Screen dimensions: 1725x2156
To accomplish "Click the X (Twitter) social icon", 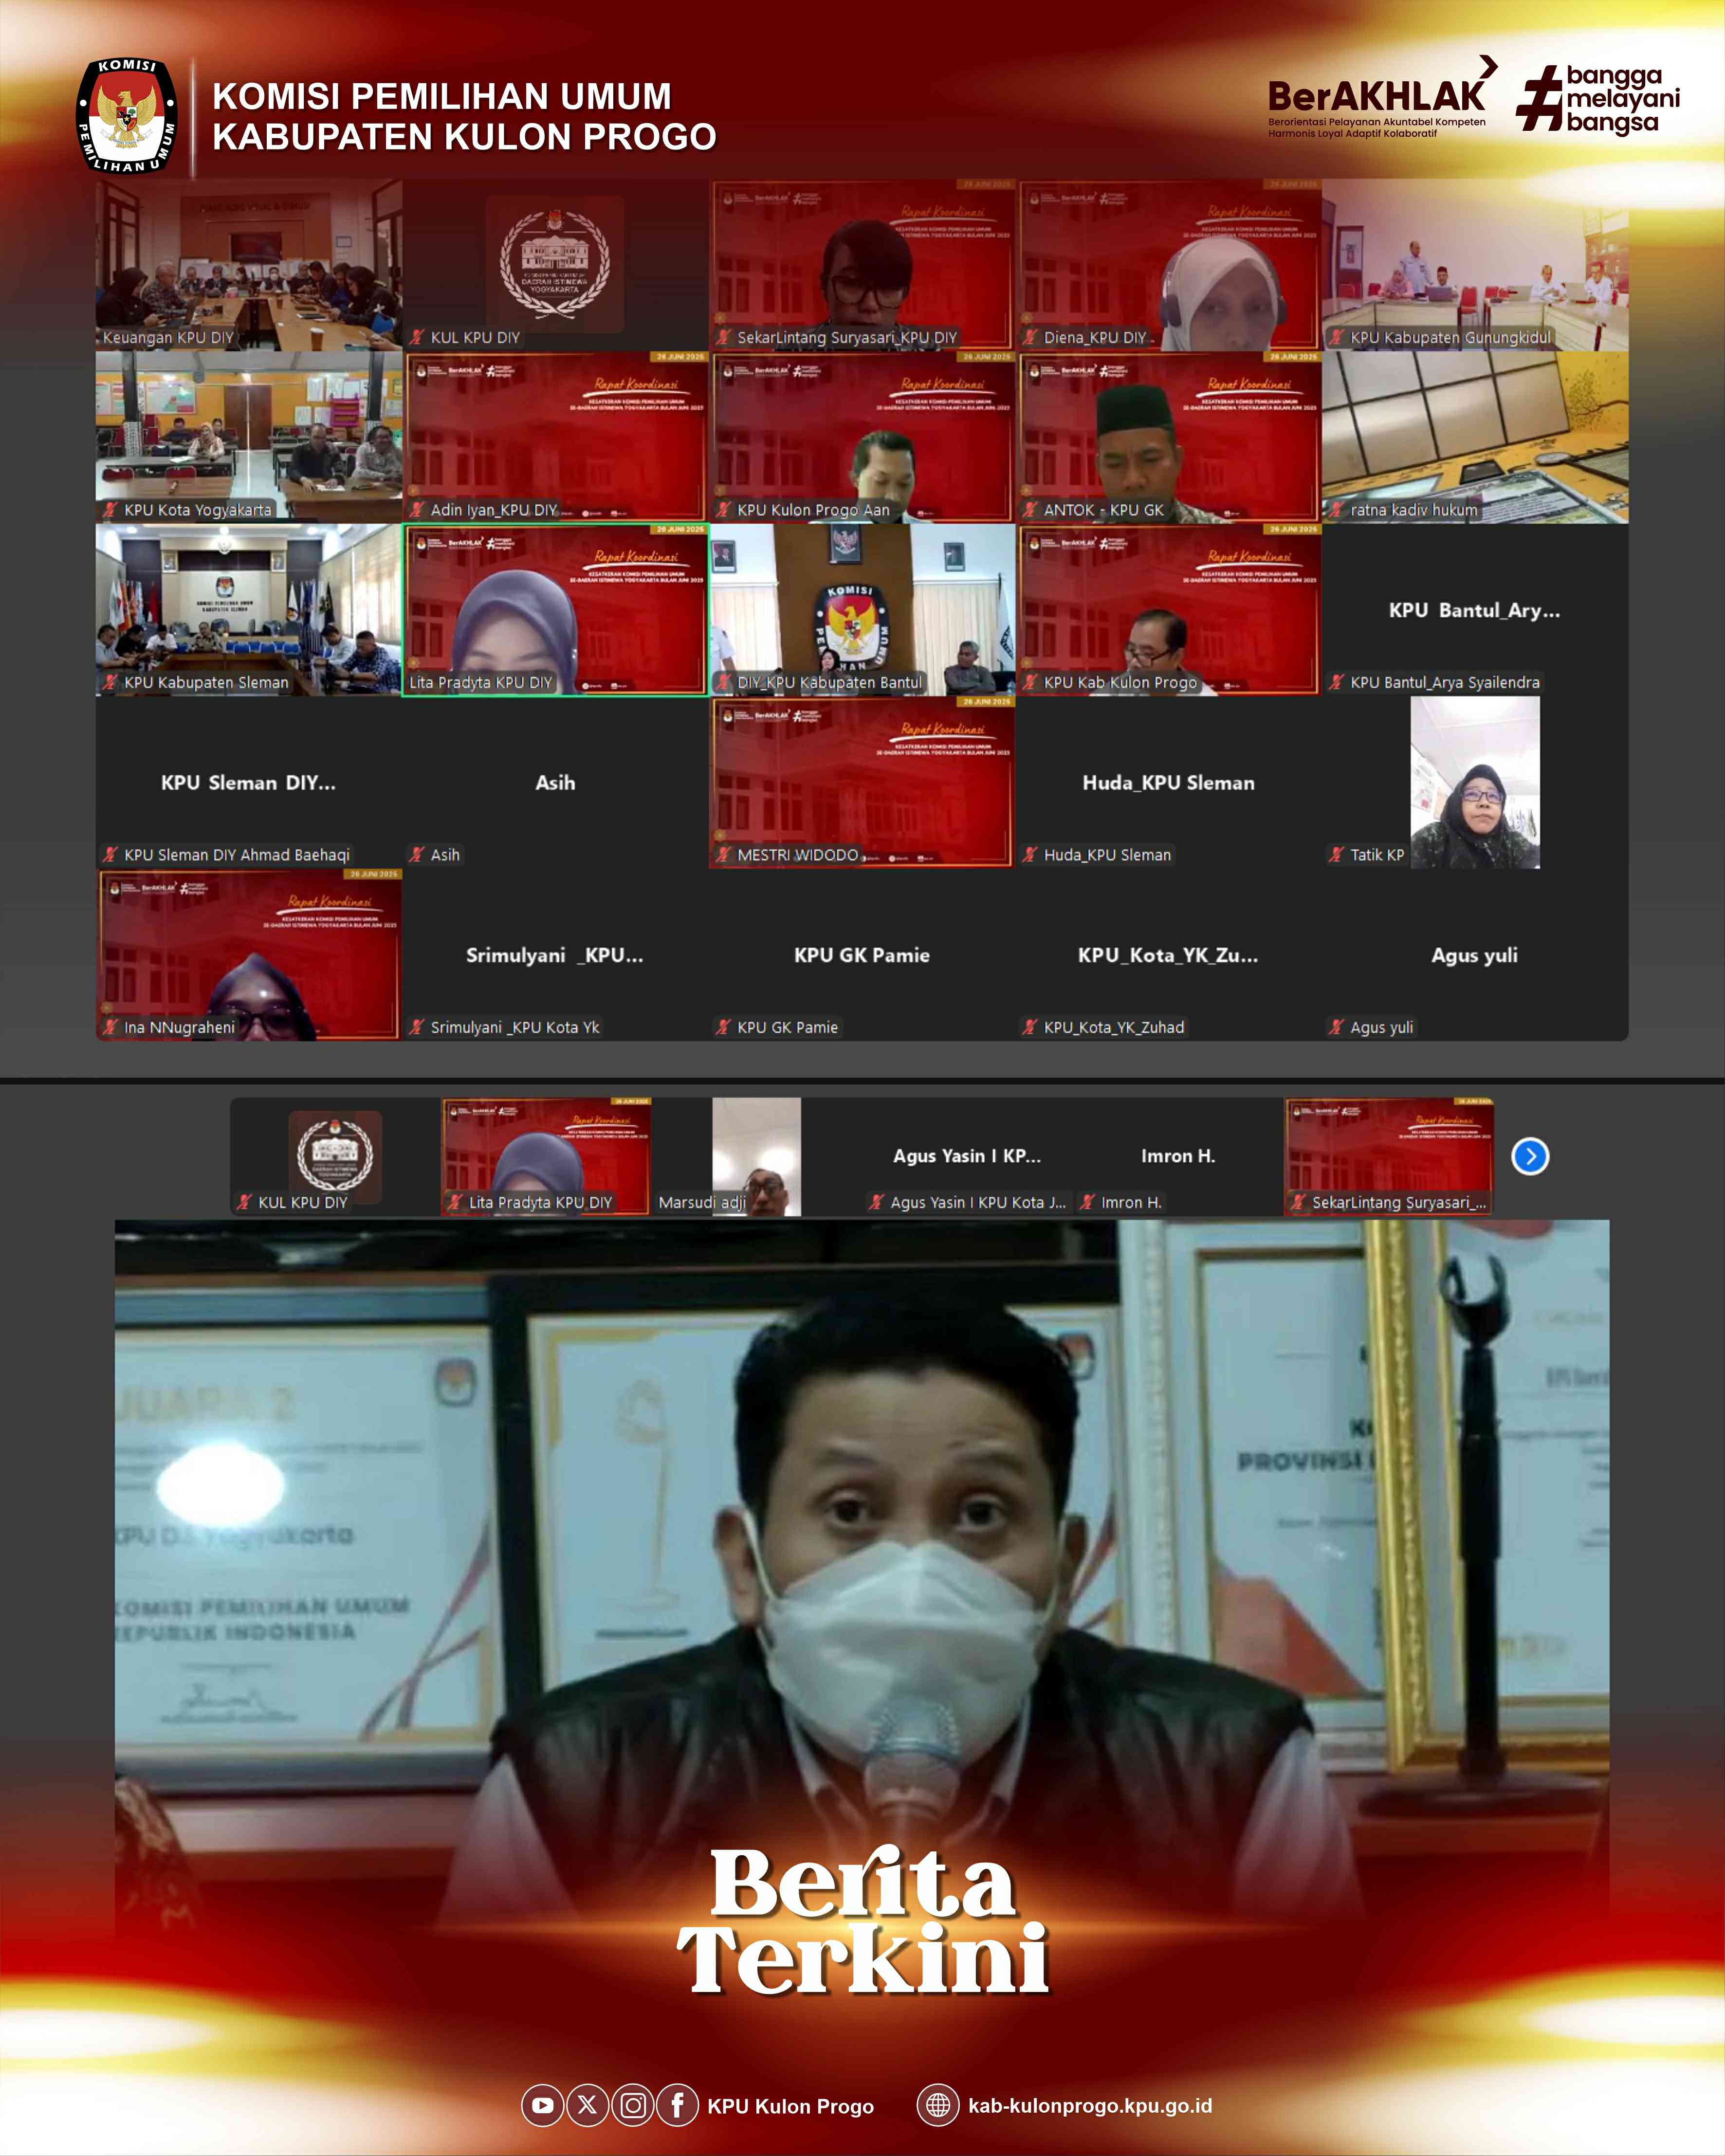I will coord(587,2105).
